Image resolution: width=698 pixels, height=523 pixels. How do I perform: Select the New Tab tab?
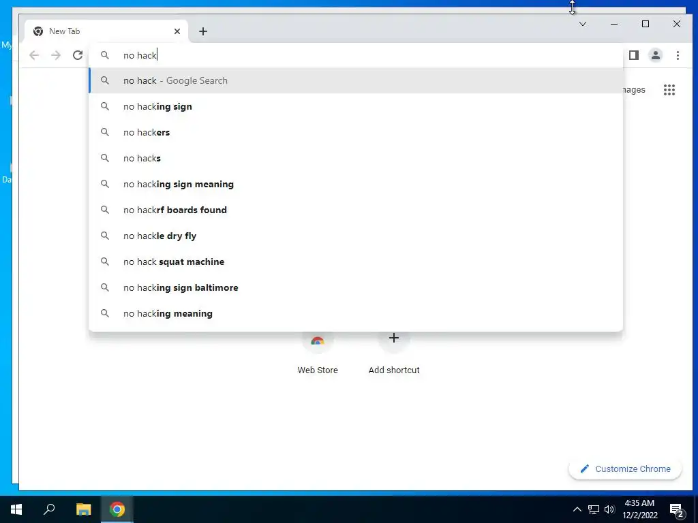107,31
